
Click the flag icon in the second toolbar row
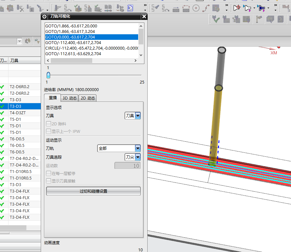259,20
